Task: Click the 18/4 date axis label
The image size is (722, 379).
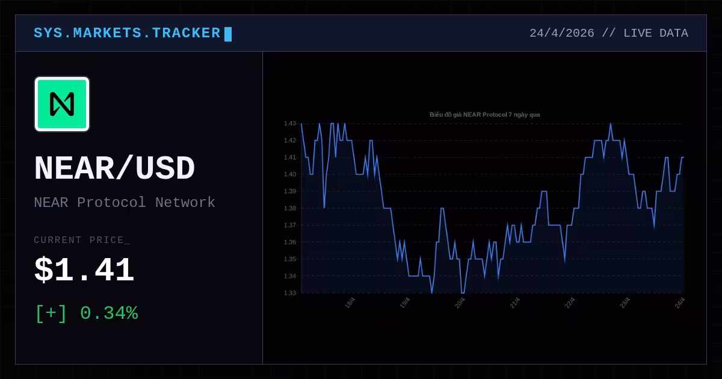Action: click(x=350, y=303)
